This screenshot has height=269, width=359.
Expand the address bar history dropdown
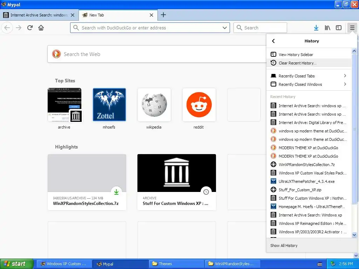(x=225, y=28)
